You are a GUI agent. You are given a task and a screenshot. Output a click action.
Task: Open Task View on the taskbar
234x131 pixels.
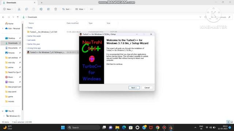pyautogui.click(x=104, y=128)
